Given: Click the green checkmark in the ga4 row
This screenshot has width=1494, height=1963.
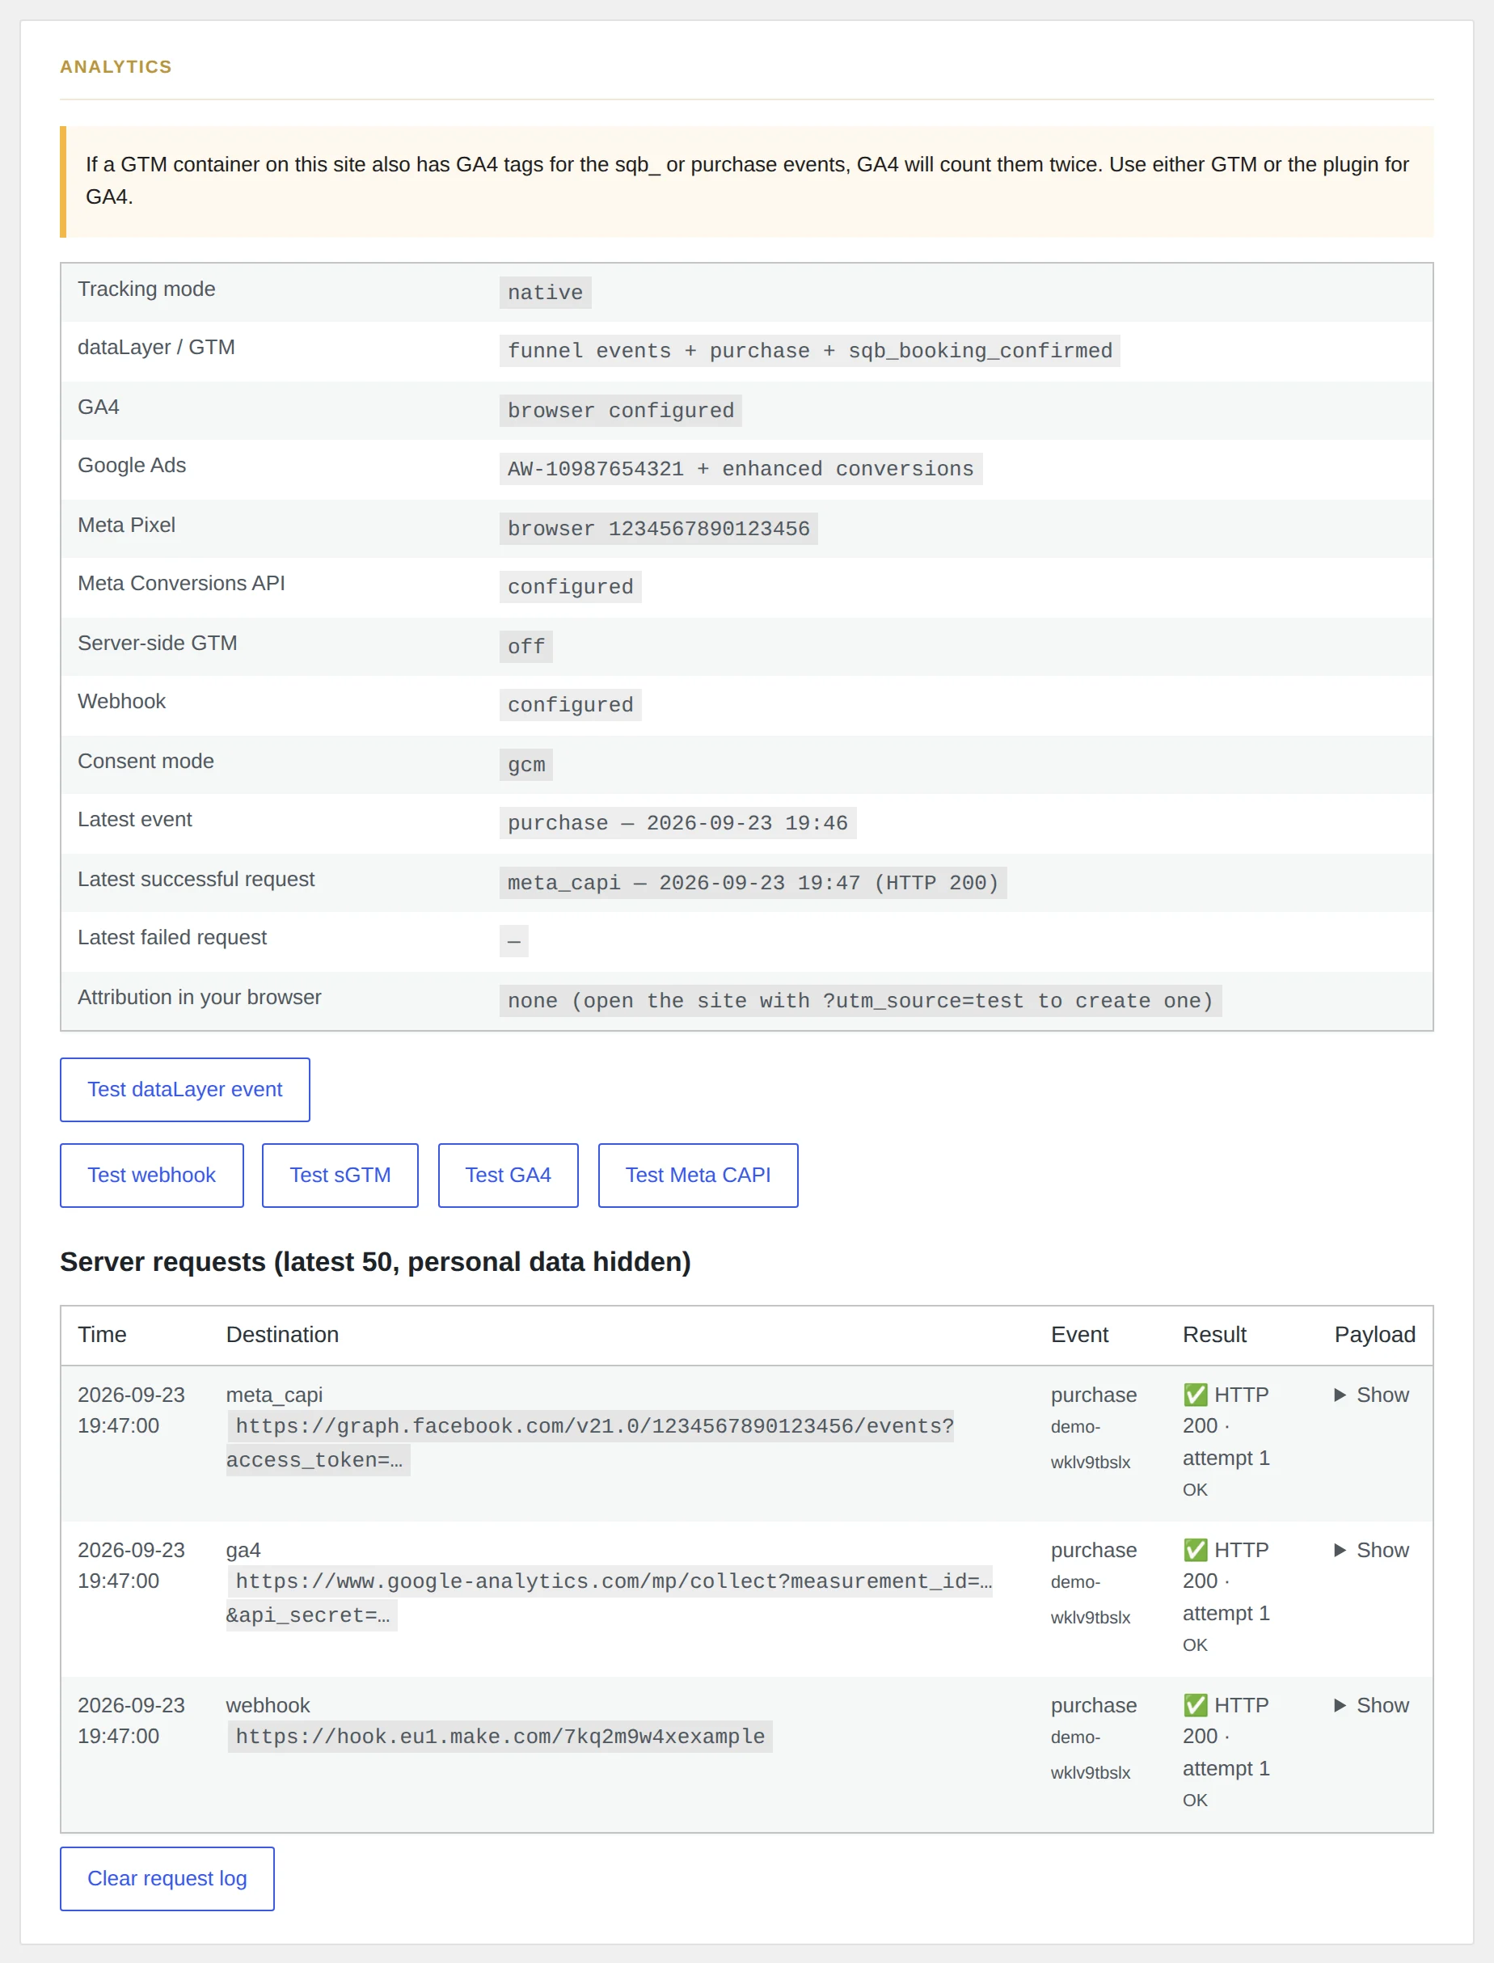Looking at the screenshot, I should (x=1195, y=1551).
